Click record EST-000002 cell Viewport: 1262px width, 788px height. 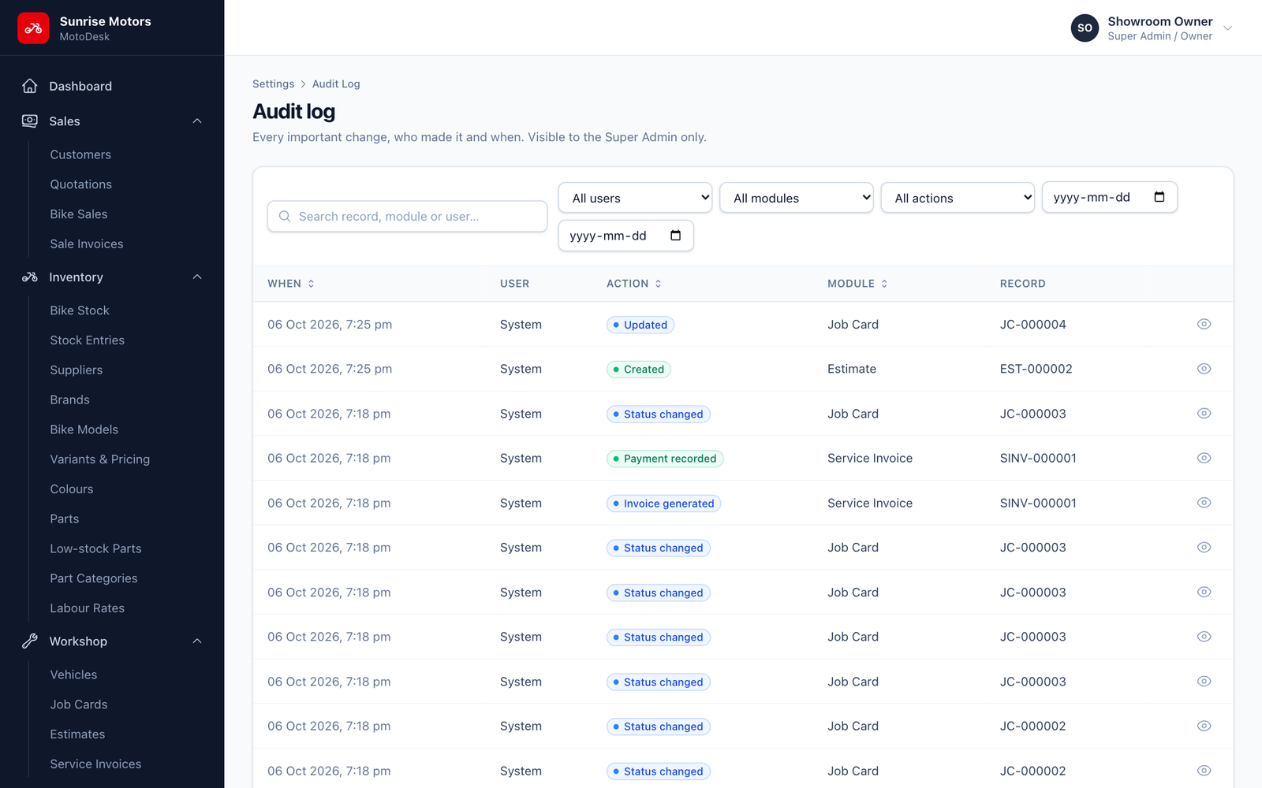coord(1036,369)
